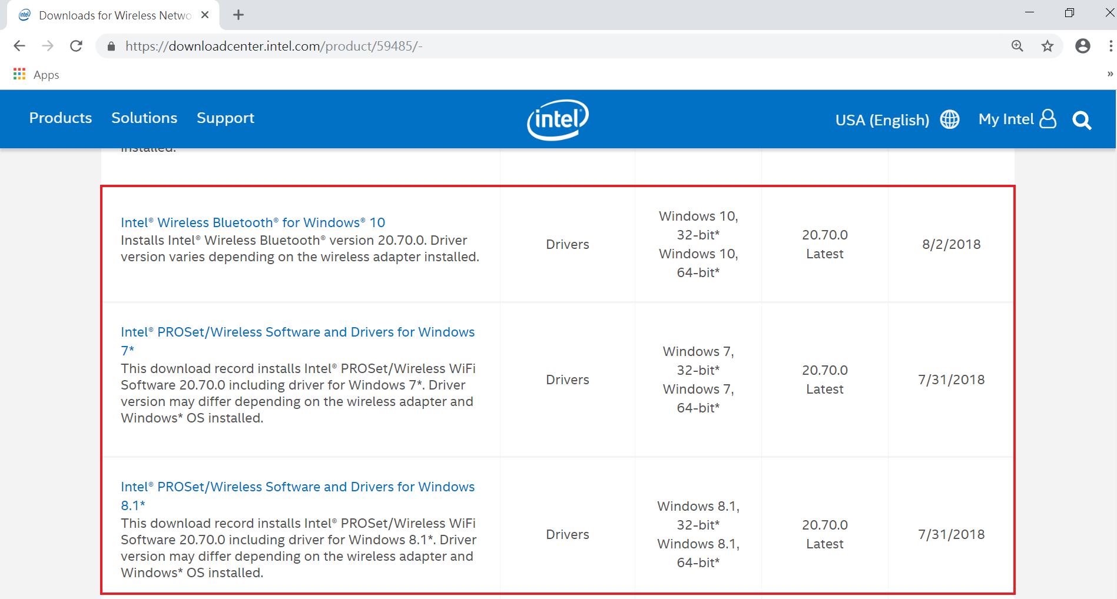Open PROSet/Wireless Software for Windows 7 link
This screenshot has height=599, width=1117.
(297, 341)
